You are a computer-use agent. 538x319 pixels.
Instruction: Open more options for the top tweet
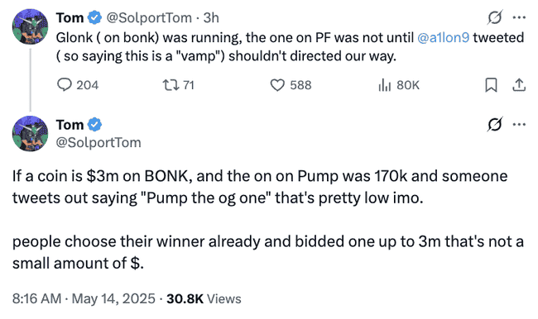click(519, 17)
